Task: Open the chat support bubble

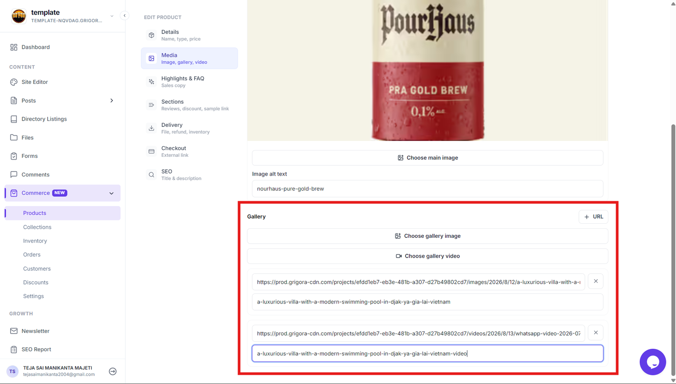Action: (x=653, y=362)
